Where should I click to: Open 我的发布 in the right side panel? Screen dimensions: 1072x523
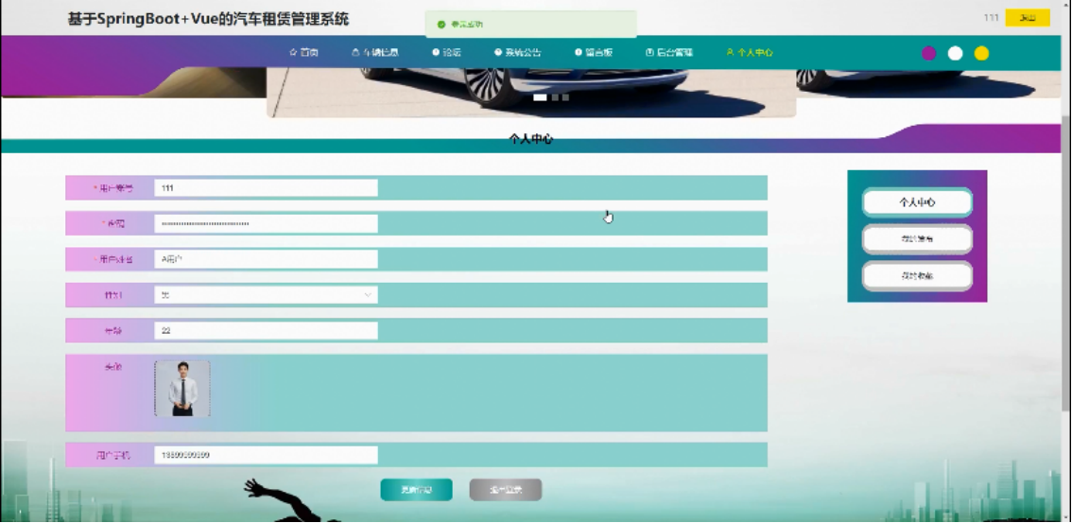click(x=918, y=239)
